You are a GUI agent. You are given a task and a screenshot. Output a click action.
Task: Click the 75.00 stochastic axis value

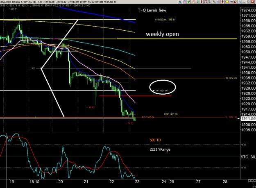click(x=244, y=145)
